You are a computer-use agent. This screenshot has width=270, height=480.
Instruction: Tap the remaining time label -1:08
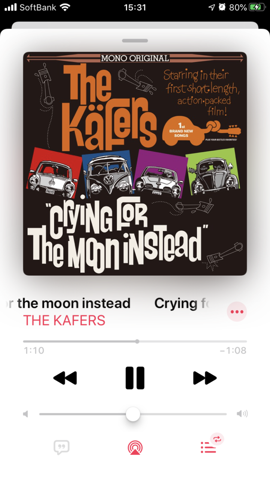coord(233,351)
